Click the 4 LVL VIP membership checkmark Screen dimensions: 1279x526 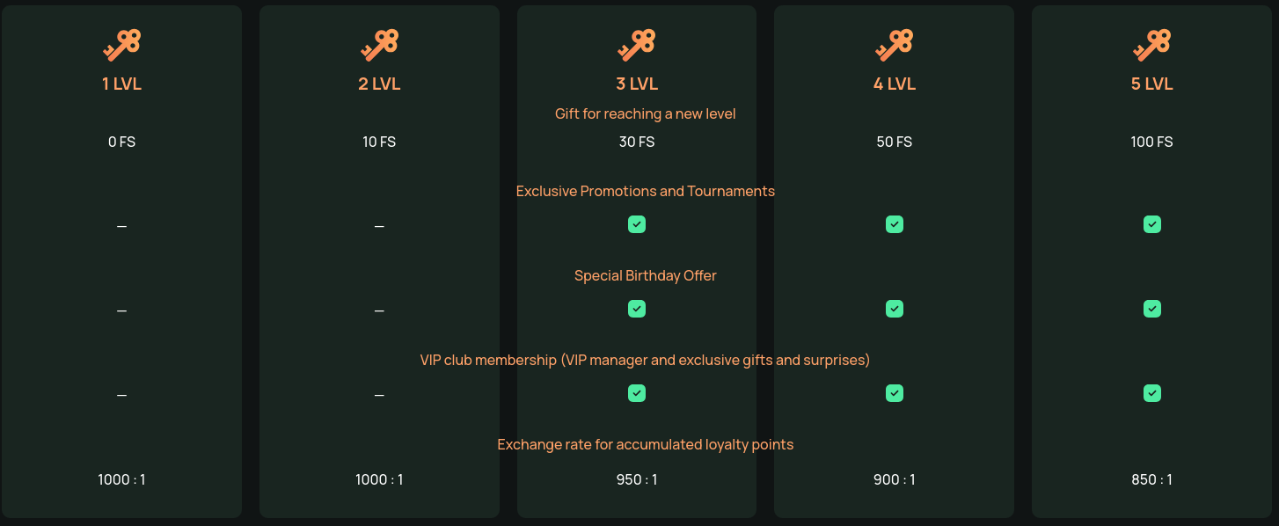tap(894, 393)
